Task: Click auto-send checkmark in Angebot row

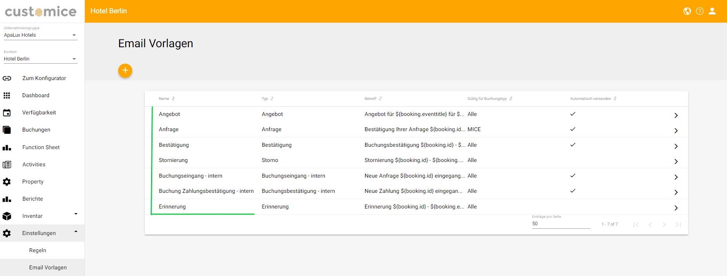Action: coord(573,114)
